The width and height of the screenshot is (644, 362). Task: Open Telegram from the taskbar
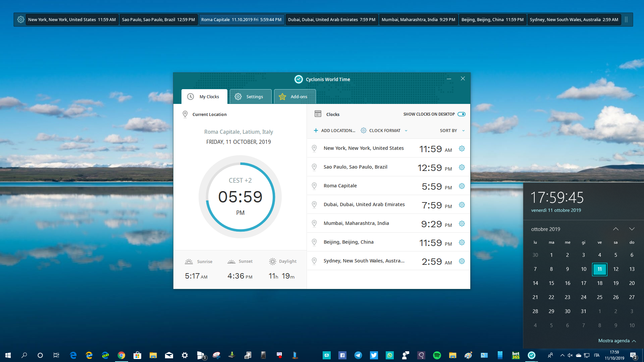click(x=358, y=355)
